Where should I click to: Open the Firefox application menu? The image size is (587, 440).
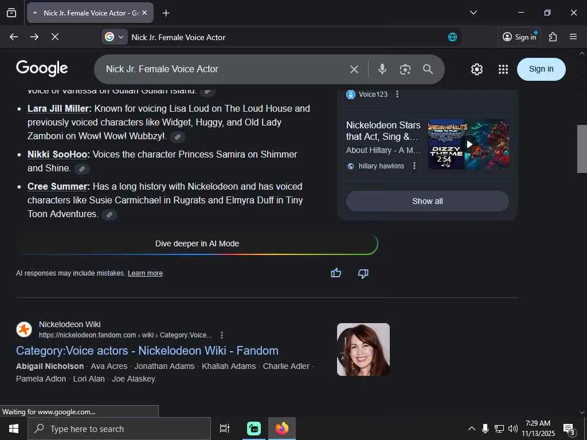(x=573, y=37)
